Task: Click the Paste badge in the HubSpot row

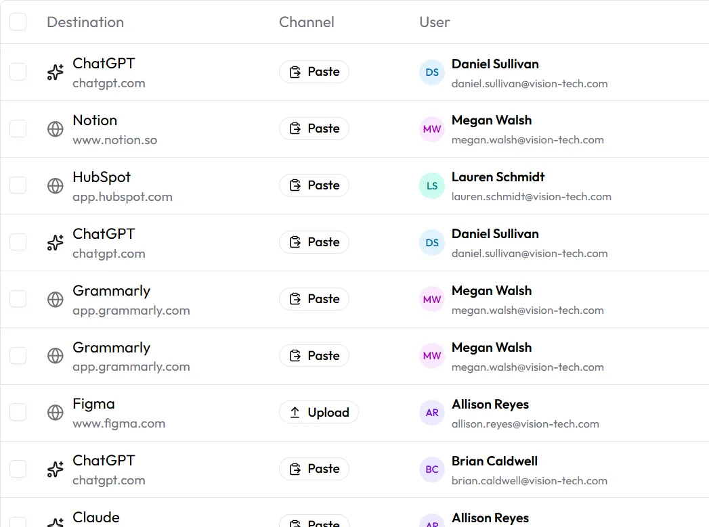Action: tap(314, 185)
